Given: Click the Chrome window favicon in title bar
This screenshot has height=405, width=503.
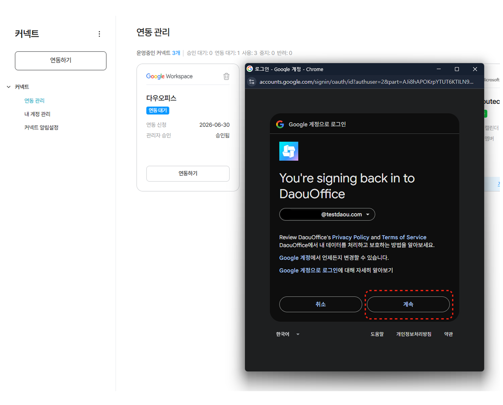Looking at the screenshot, I should point(250,69).
